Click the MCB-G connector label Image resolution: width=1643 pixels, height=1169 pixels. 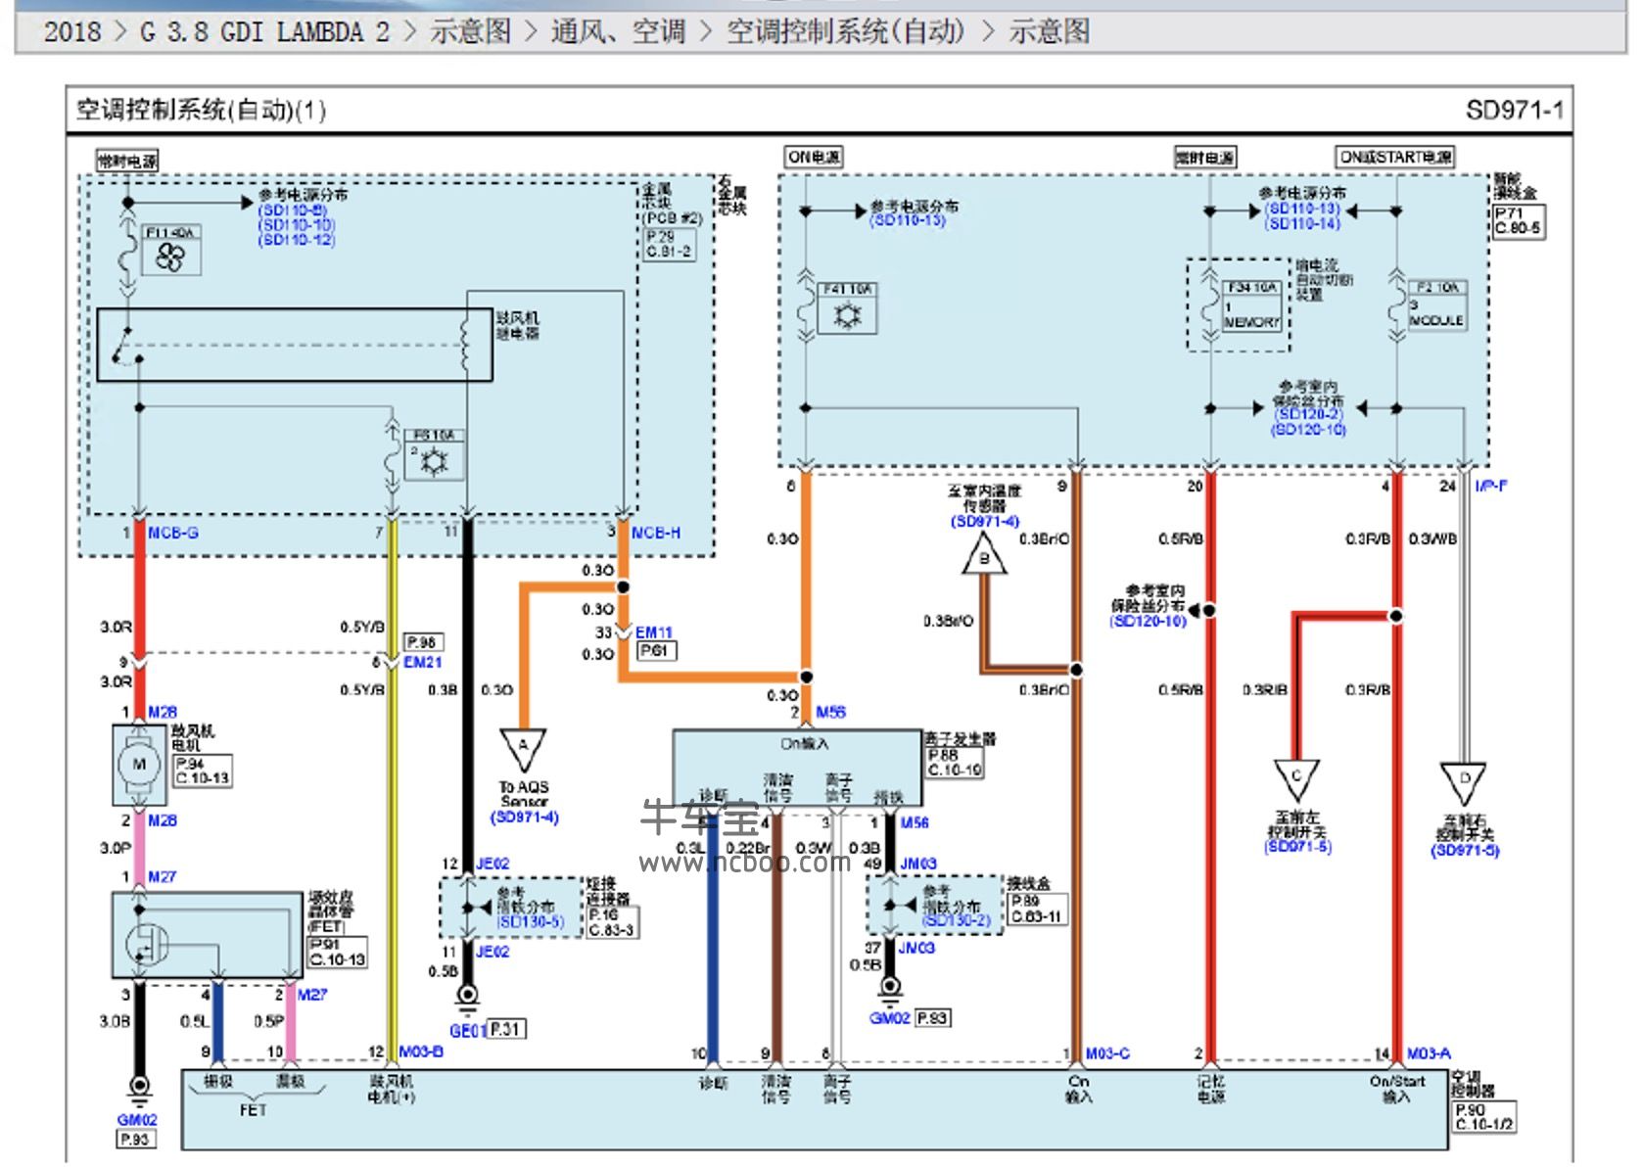click(x=172, y=533)
